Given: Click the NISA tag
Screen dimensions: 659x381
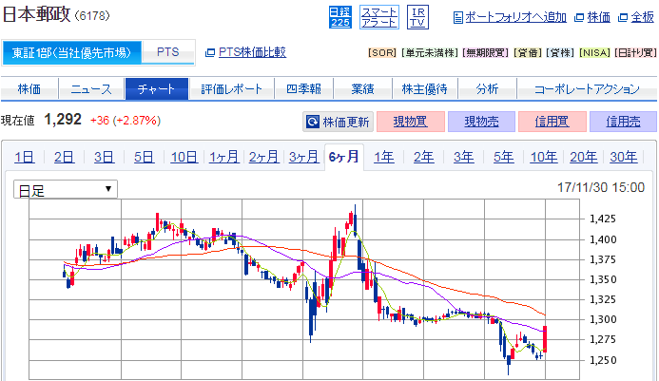Looking at the screenshot, I should (594, 53).
